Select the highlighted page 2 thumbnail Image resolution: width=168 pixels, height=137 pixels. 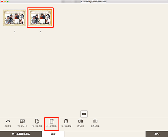point(40,18)
